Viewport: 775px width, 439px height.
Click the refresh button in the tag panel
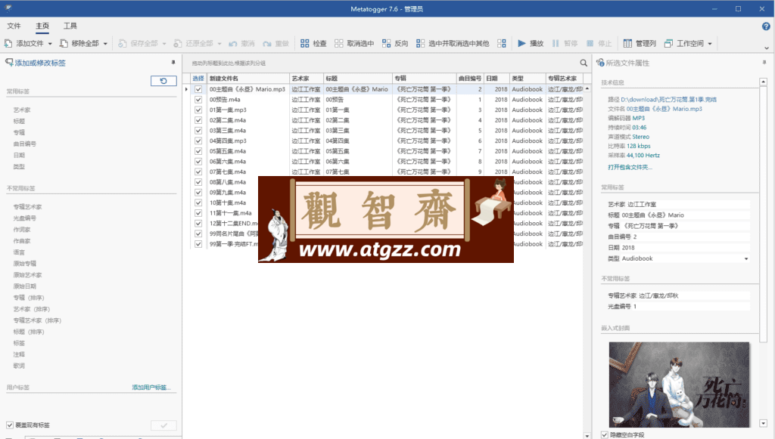click(x=163, y=81)
